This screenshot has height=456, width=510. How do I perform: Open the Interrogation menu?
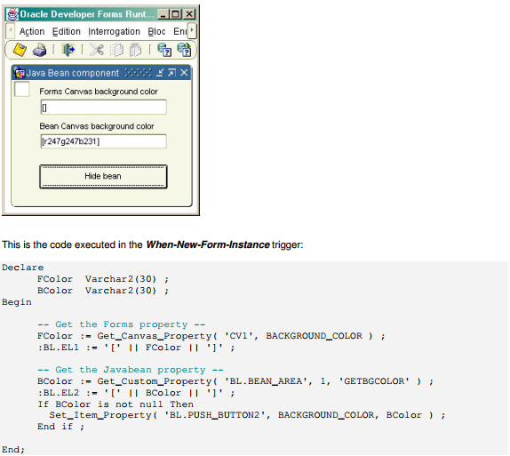point(114,32)
